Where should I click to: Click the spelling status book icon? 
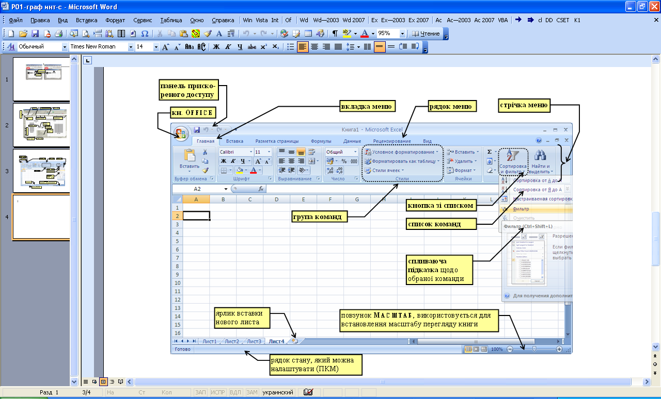coord(308,392)
